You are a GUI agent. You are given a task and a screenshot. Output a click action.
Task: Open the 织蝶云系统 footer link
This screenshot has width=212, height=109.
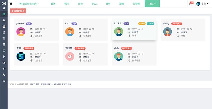(x=24, y=84)
